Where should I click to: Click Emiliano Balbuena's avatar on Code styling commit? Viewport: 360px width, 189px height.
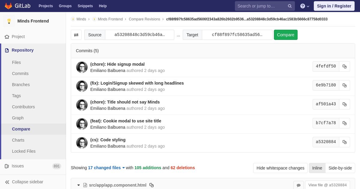[x=82, y=143]
